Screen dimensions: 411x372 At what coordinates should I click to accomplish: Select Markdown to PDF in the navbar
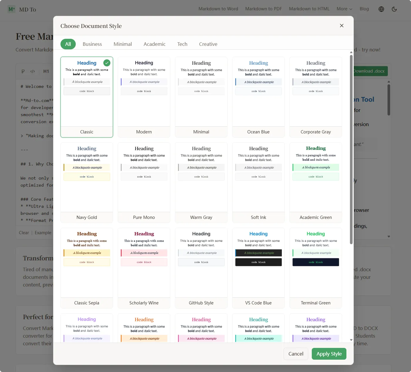coord(263,9)
